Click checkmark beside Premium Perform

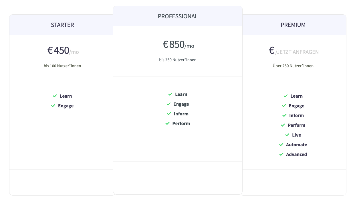283,125
